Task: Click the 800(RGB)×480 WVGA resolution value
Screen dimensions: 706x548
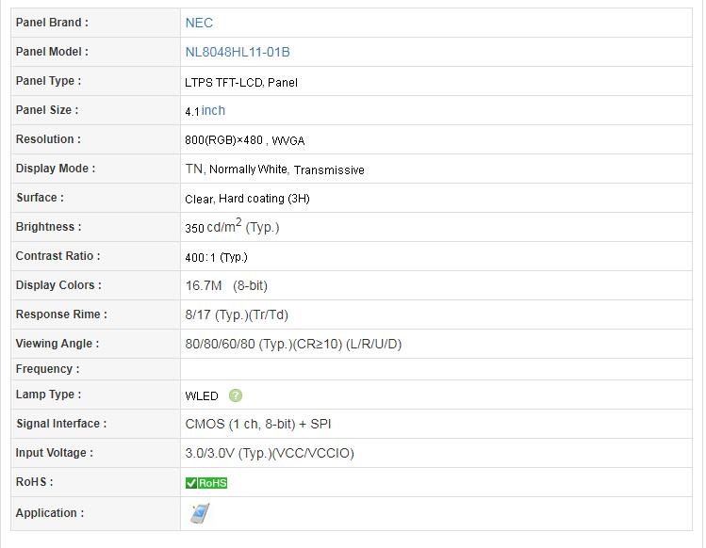Action: (245, 140)
